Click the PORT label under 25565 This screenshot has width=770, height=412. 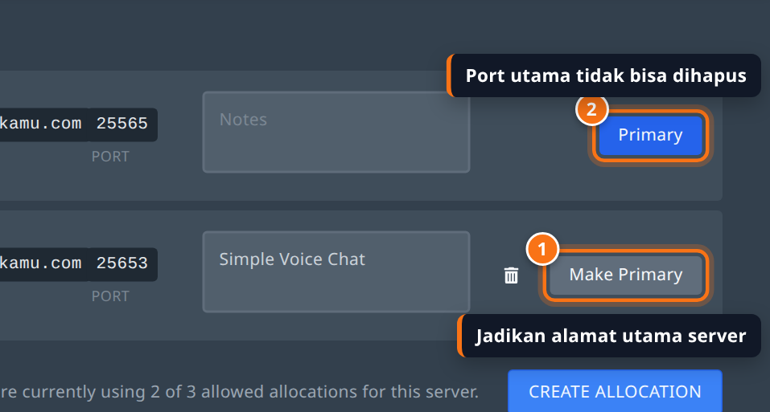pos(110,157)
